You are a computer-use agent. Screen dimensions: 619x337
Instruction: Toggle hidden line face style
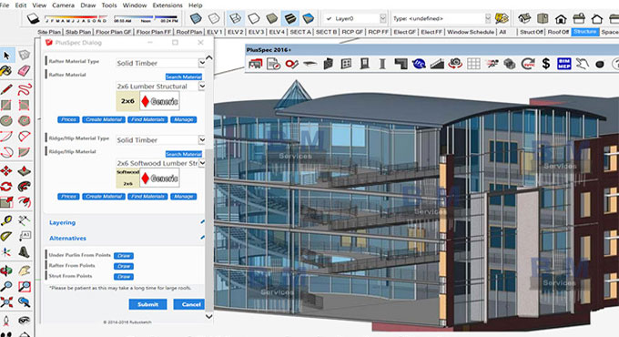pyautogui.click(x=253, y=18)
